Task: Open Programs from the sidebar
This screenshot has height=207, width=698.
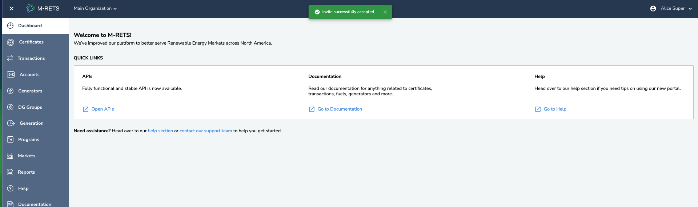Action: 36,140
